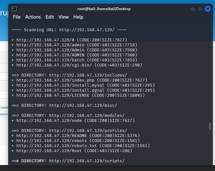Click the root@kali window title text
The image size is (215, 171).
tap(104, 9)
